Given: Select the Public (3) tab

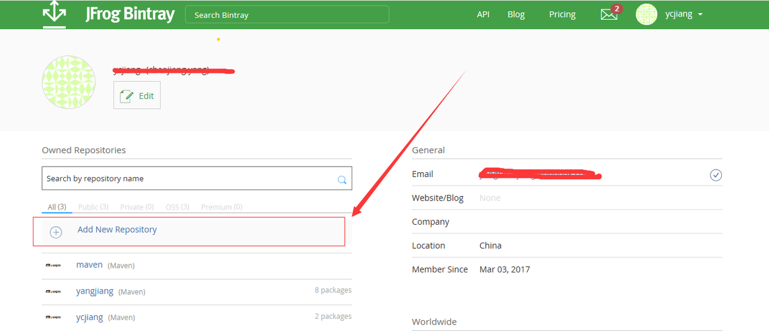Looking at the screenshot, I should (x=93, y=207).
